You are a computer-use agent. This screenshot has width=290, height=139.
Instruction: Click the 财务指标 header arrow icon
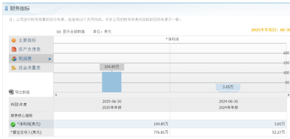coord(6,8)
